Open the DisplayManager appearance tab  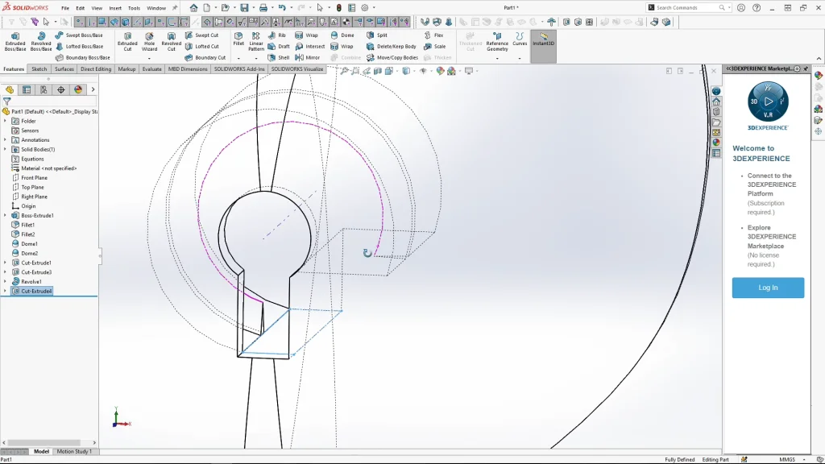click(77, 89)
